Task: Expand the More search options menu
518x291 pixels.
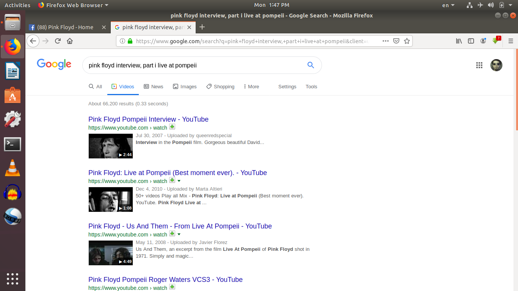Action: 251,87
